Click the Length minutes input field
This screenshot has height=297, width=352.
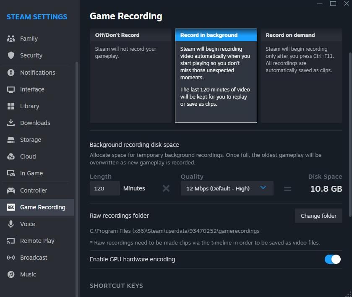(x=104, y=188)
